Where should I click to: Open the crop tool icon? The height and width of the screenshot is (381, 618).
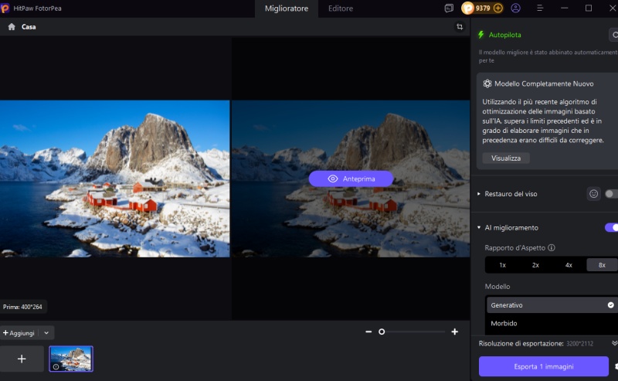click(x=460, y=27)
